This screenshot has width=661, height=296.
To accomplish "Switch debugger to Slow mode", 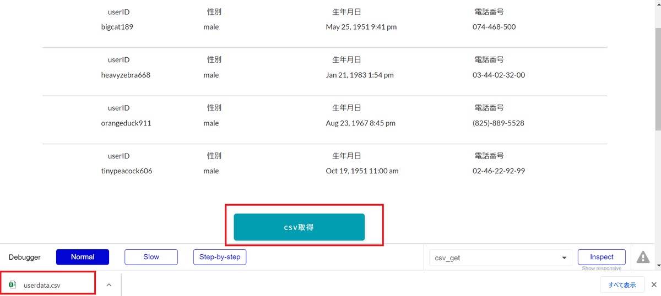I will point(151,257).
